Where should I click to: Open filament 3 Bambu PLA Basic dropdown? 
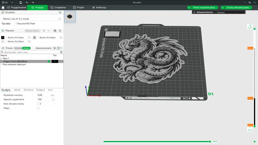16,42
